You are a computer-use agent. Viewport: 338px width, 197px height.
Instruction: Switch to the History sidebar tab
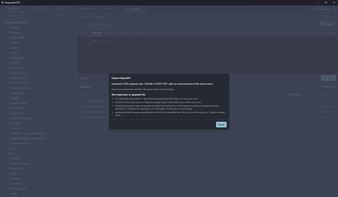(x=63, y=8)
